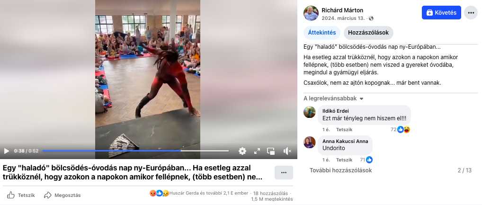Open video settings gear icon
Screen dimensions: 482x205
pos(242,151)
